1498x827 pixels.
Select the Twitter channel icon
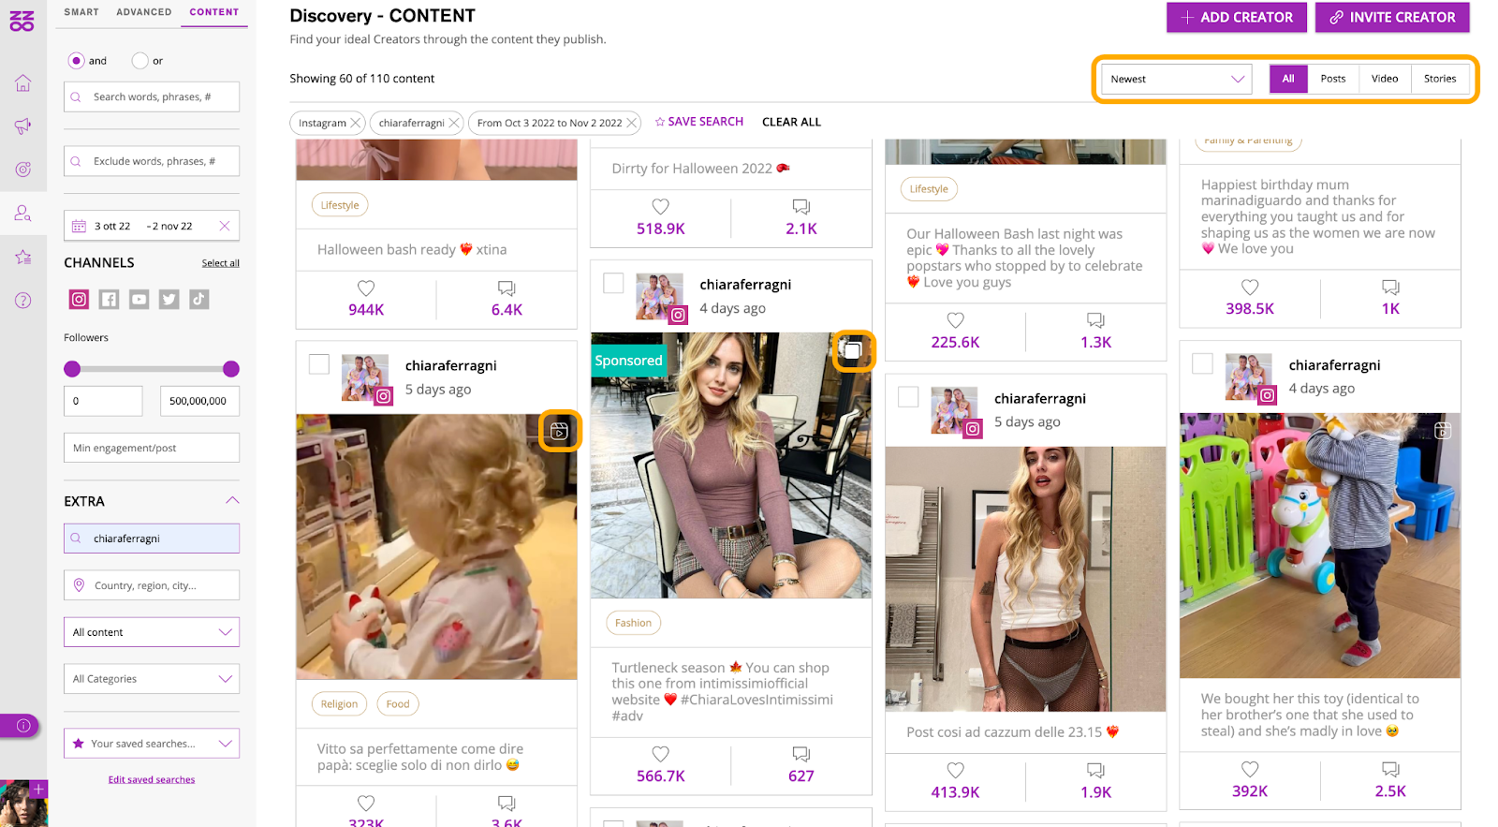click(169, 300)
